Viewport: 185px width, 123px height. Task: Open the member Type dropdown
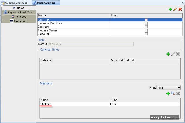pyautogui.click(x=169, y=88)
